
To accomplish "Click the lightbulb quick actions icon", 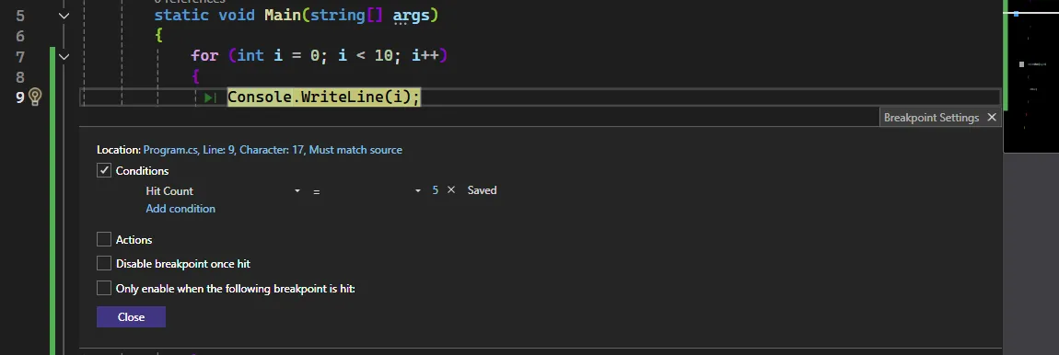I will pyautogui.click(x=35, y=97).
